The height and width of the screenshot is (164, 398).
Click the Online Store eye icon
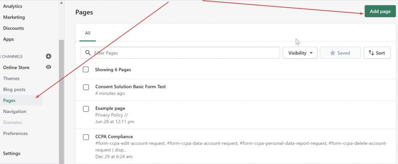pos(49,67)
